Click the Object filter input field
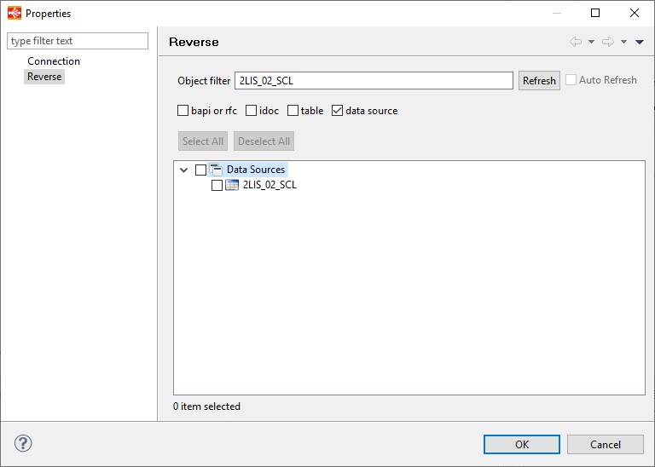The width and height of the screenshot is (655, 467). [x=374, y=81]
